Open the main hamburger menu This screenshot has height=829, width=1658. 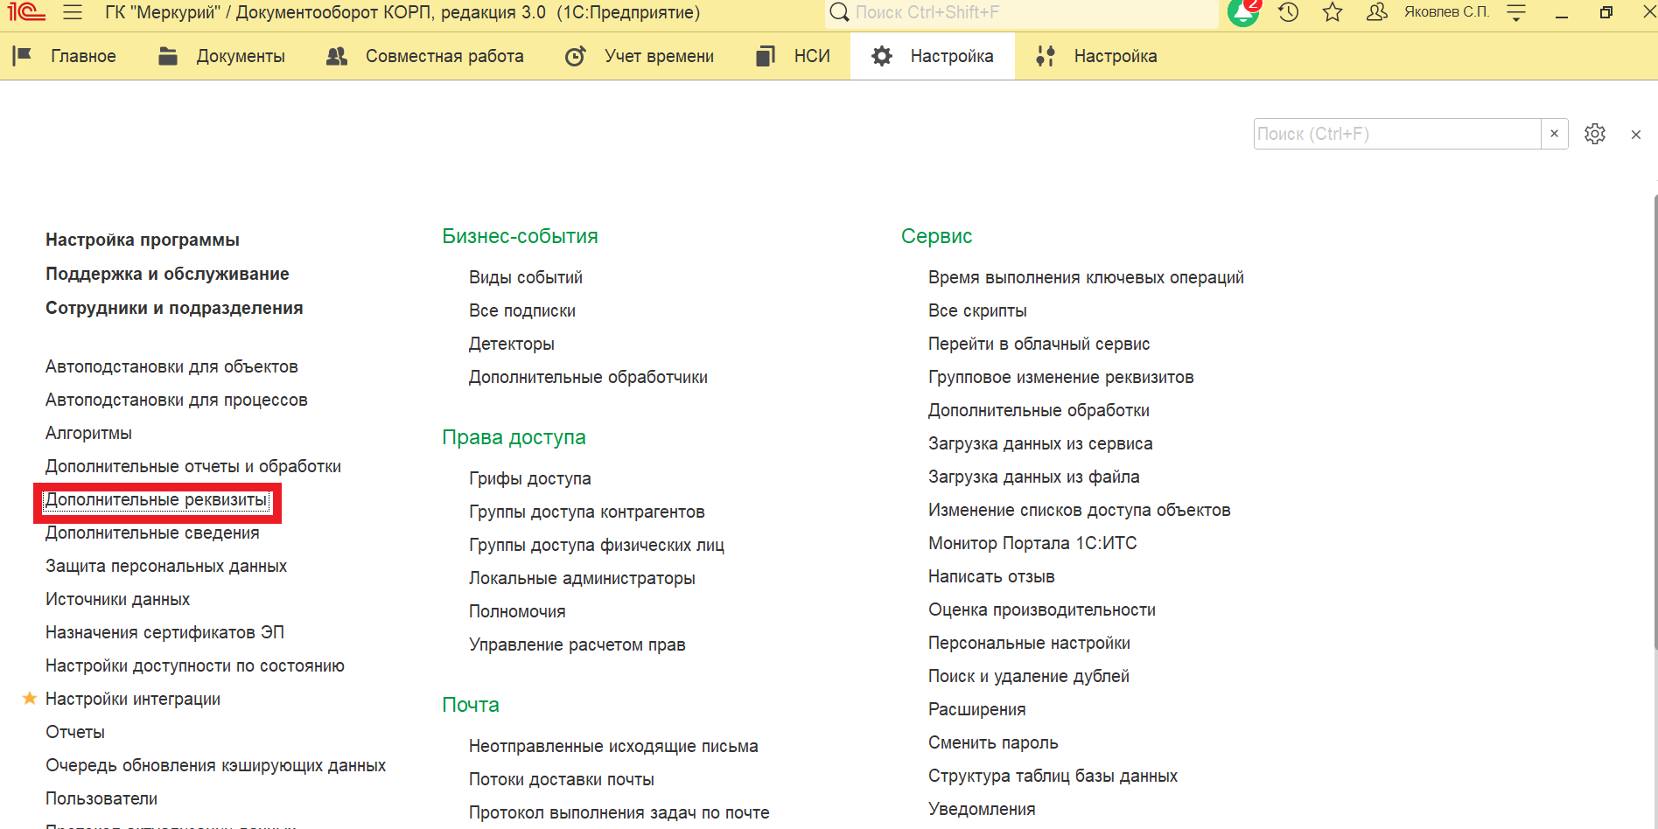click(x=73, y=12)
